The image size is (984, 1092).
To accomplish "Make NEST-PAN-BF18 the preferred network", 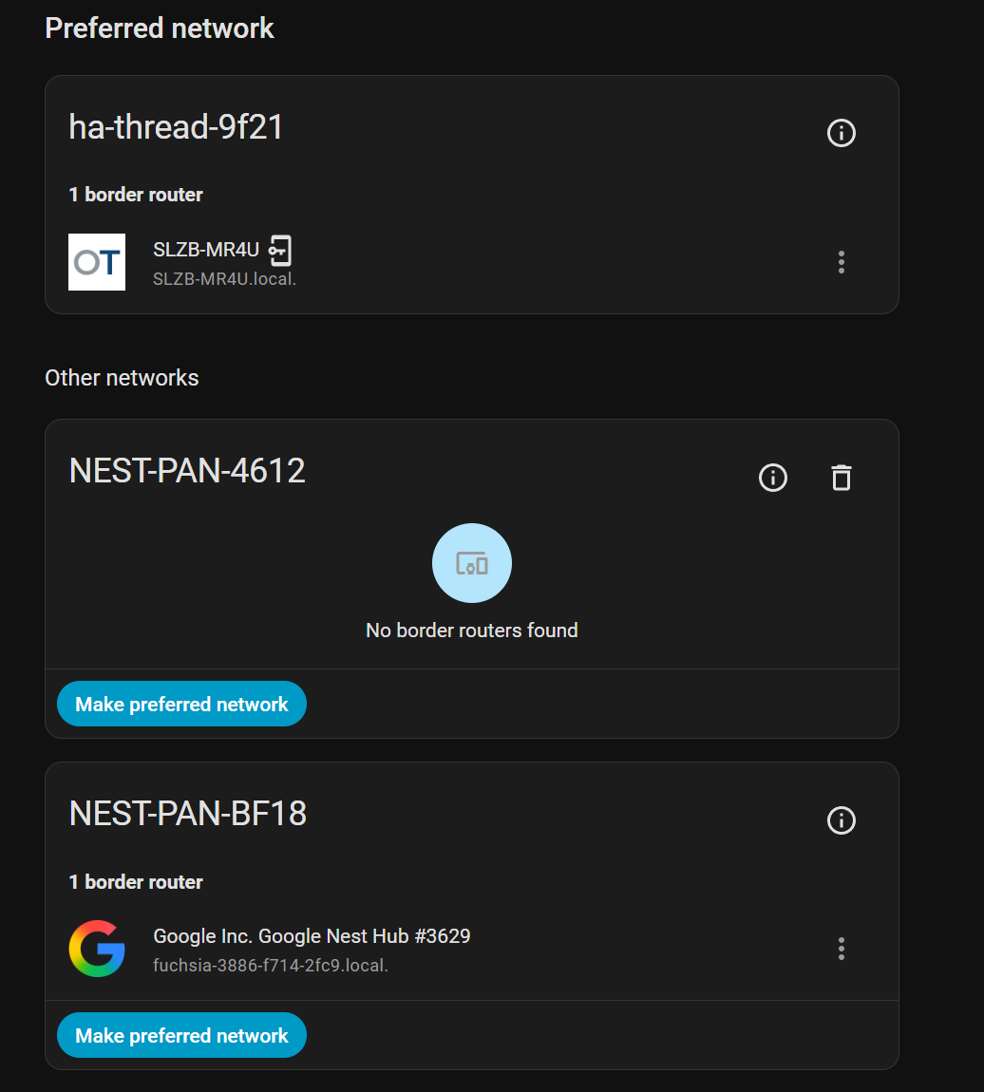I will pos(181,1035).
